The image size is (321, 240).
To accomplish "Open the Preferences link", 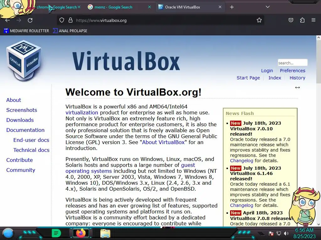I will click(292, 71).
